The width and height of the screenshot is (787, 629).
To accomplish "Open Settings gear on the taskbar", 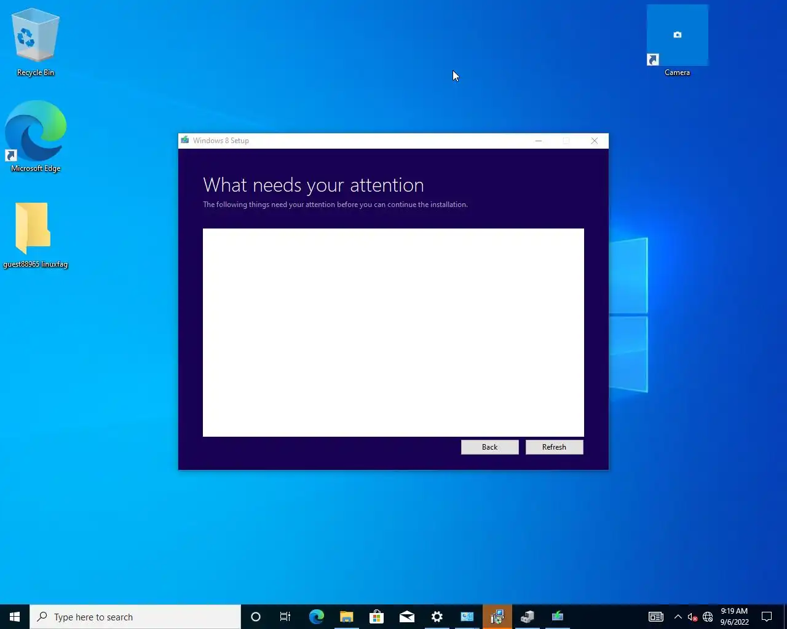I will (437, 617).
